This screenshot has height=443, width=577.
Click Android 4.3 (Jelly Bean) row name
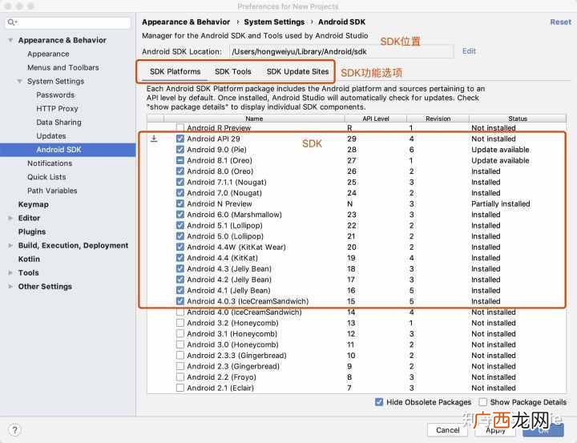[x=229, y=269]
